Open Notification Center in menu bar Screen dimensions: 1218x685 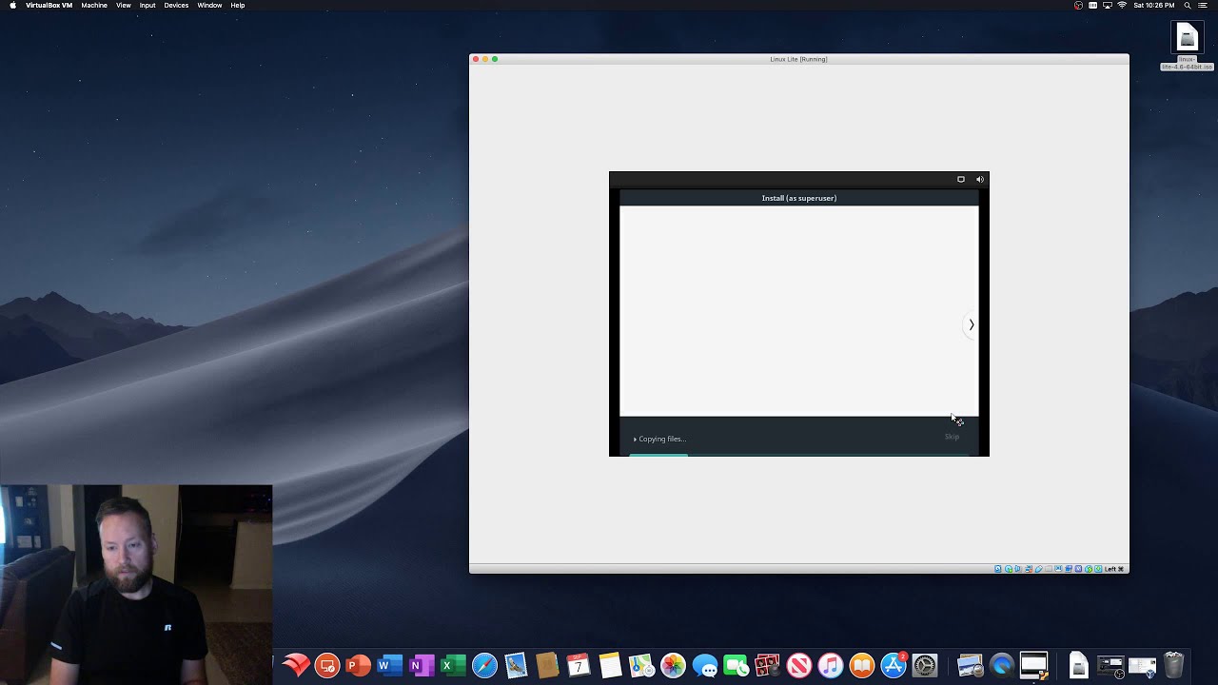[x=1204, y=6]
